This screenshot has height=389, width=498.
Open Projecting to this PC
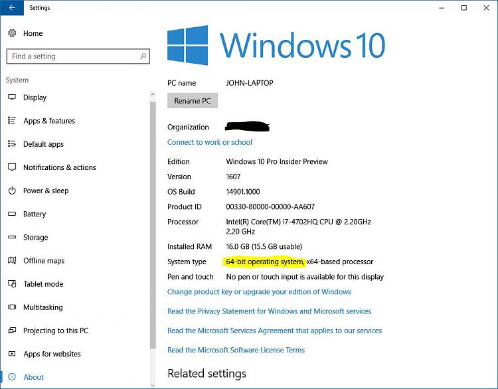(x=56, y=331)
